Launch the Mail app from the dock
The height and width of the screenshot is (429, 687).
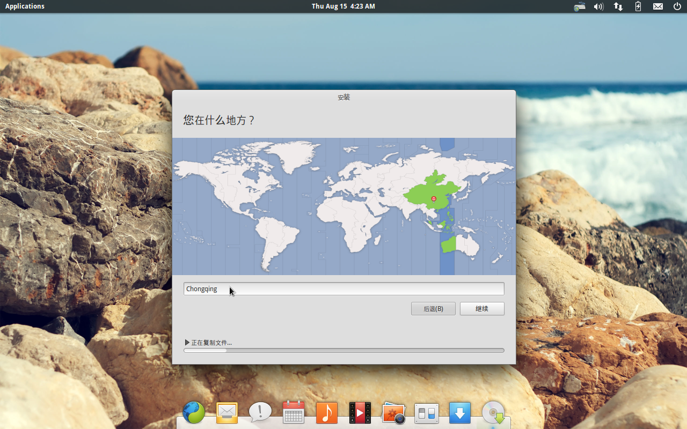(x=227, y=412)
